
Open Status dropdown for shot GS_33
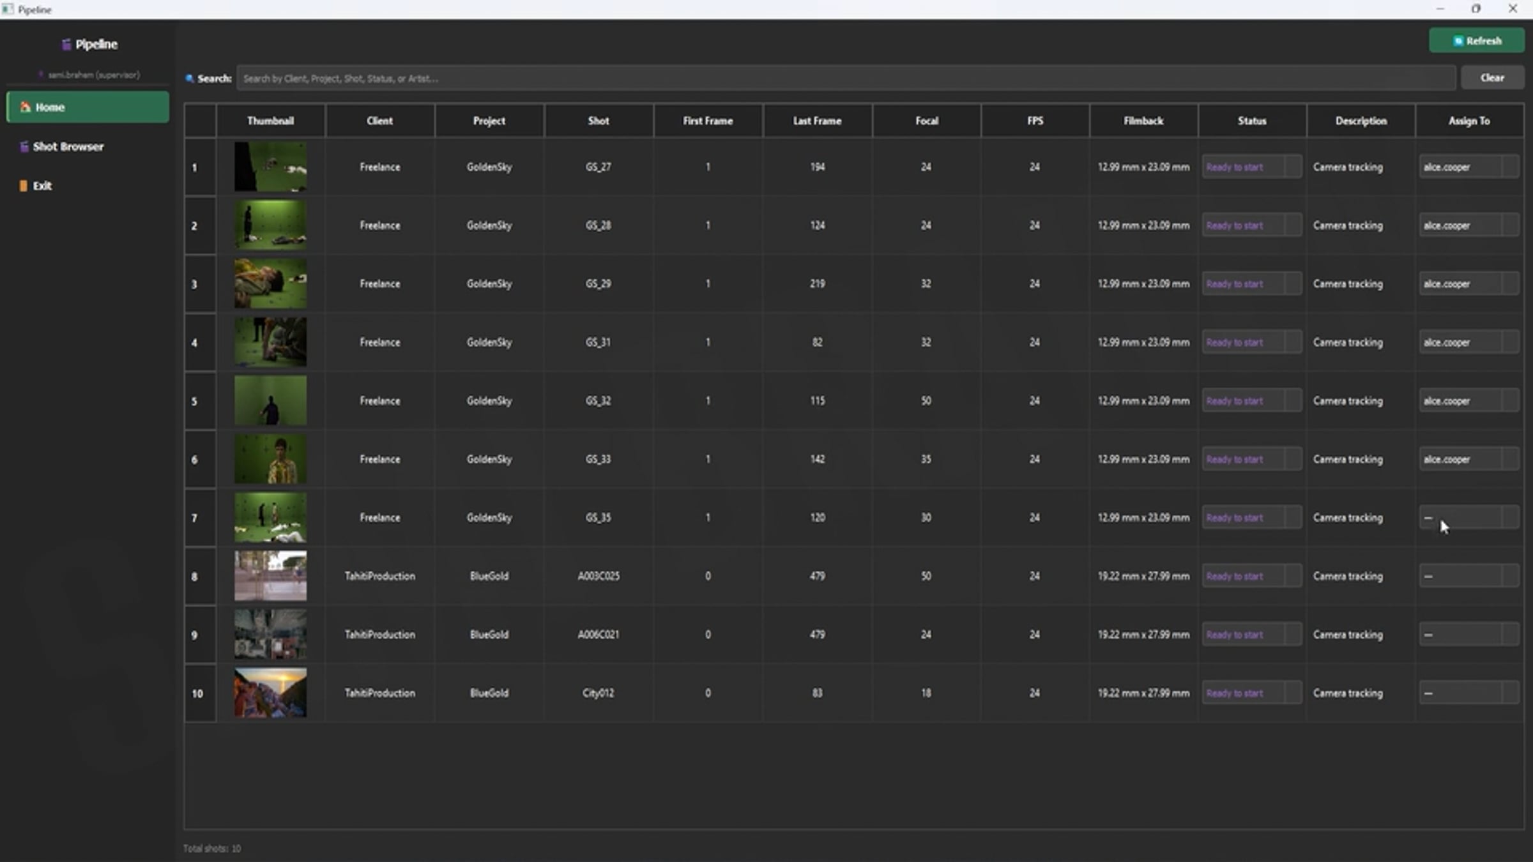(x=1252, y=459)
